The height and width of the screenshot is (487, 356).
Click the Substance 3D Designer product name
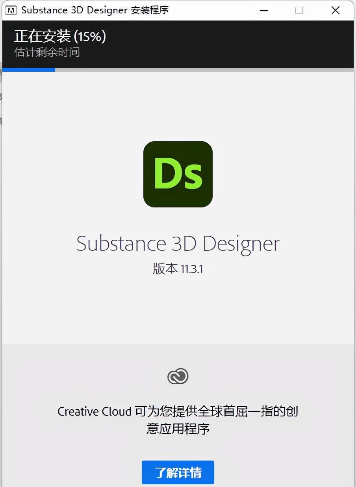178,244
